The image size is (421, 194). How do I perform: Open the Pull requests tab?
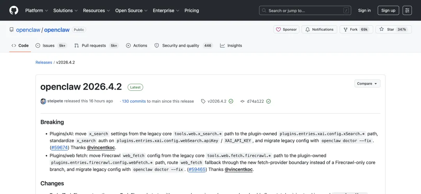(94, 46)
